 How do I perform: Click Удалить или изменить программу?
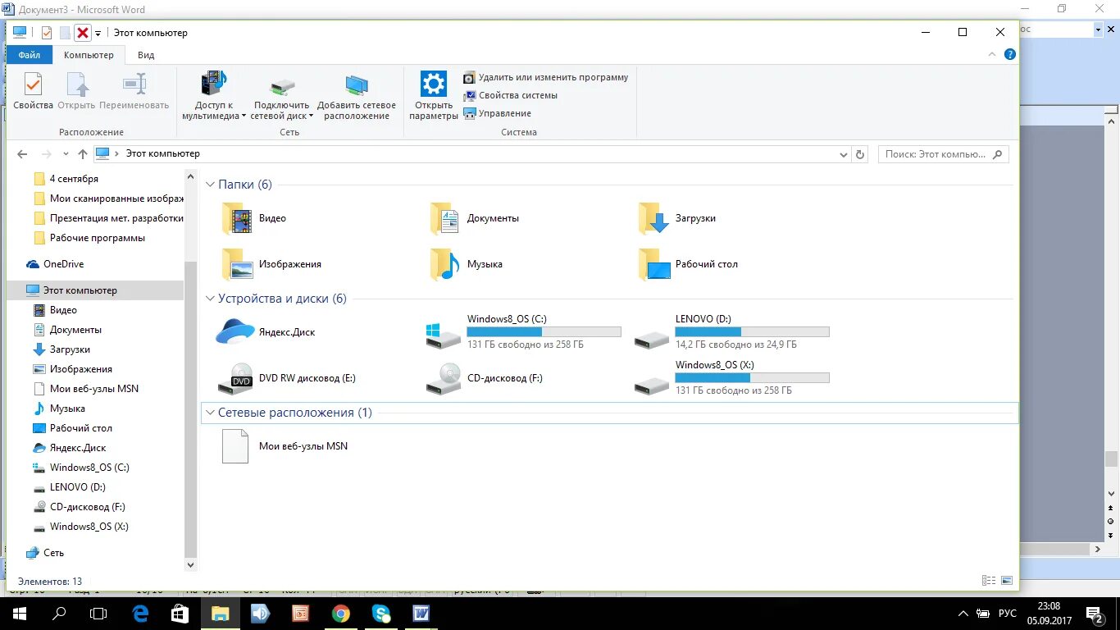(x=545, y=77)
